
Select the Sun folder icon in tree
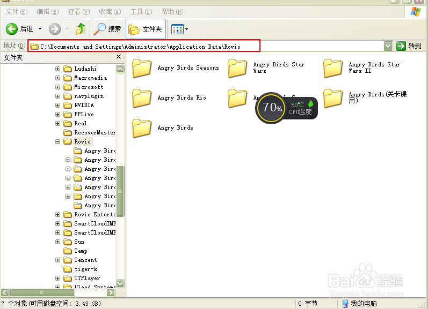(68, 242)
